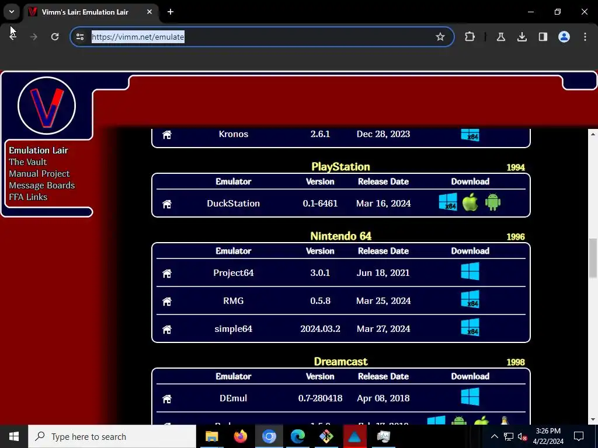598x448 pixels.
Task: Download RMG Windows x64 build
Action: click(x=470, y=299)
